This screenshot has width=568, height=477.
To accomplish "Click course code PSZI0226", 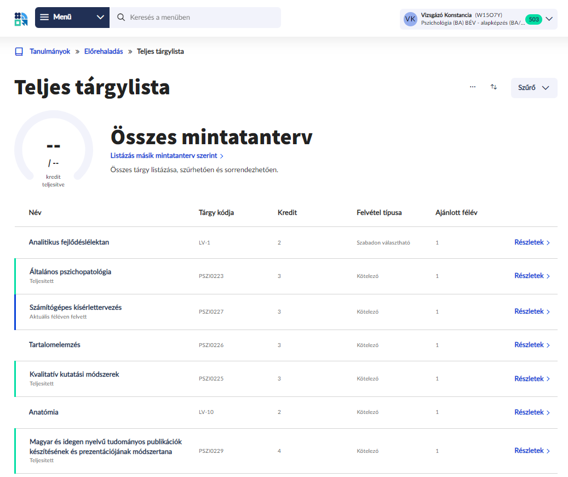I will pos(211,345).
